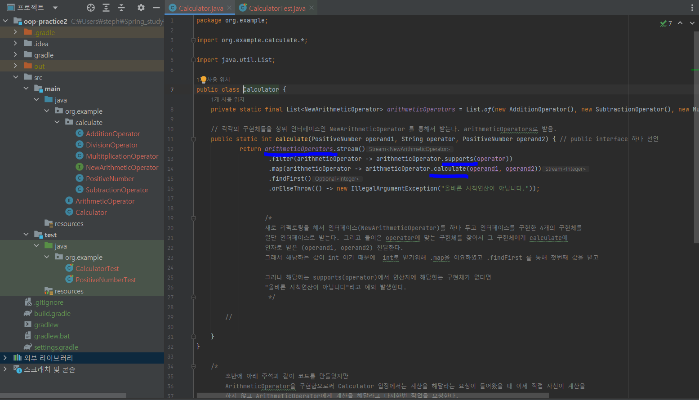Expand the external libraries node
This screenshot has width=699, height=400.
pyautogui.click(x=5, y=358)
